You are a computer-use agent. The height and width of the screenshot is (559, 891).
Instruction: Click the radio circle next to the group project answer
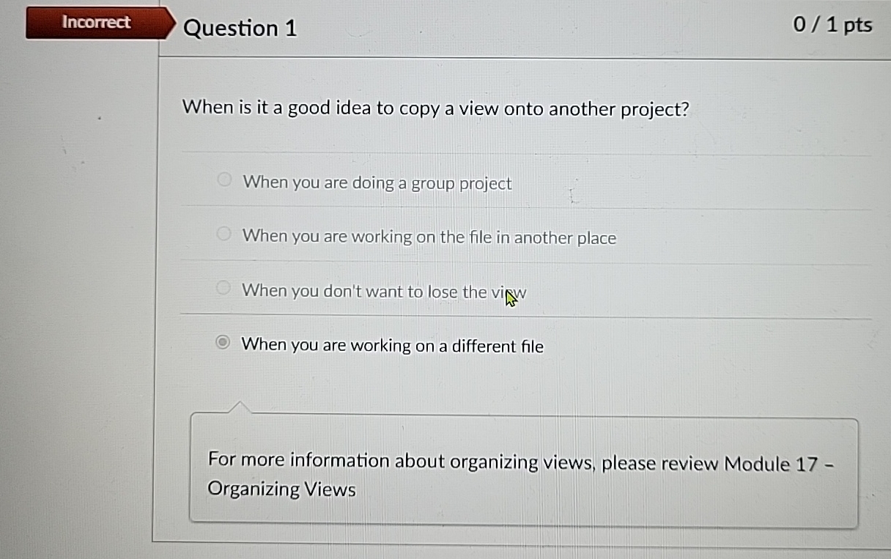pyautogui.click(x=223, y=179)
